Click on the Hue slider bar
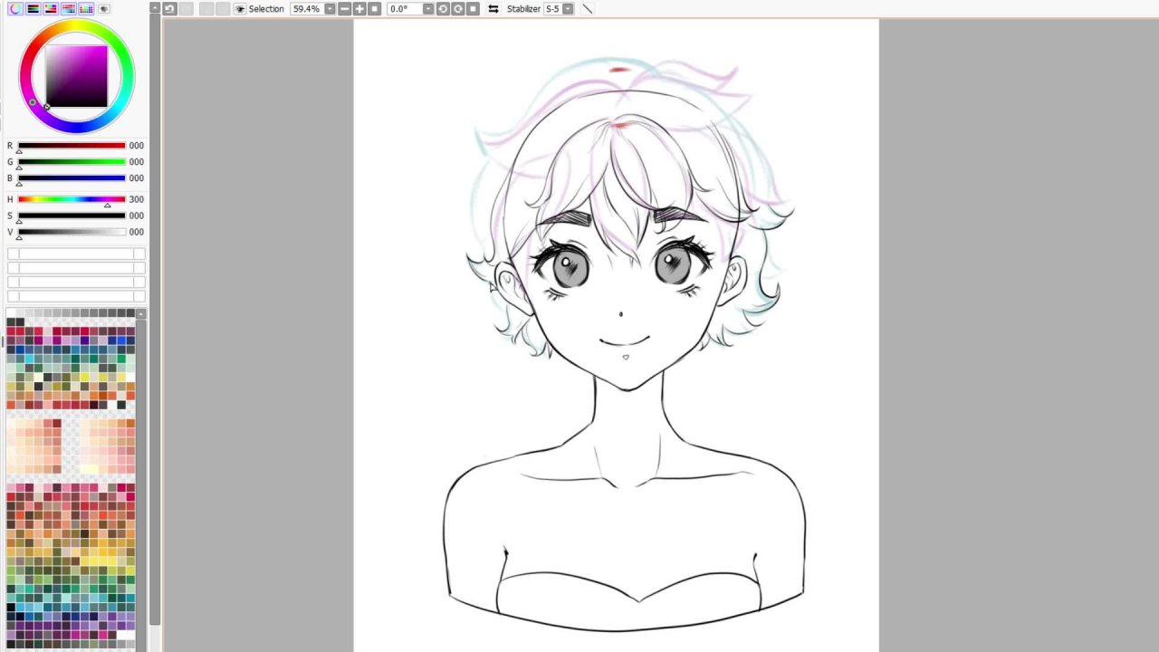The width and height of the screenshot is (1159, 652). coord(72,199)
